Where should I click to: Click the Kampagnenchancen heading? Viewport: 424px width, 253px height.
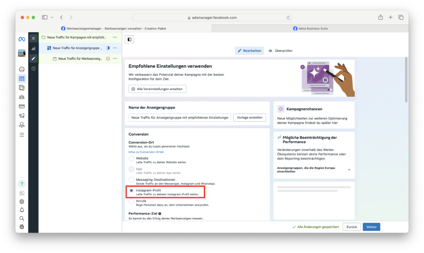pyautogui.click(x=304, y=109)
